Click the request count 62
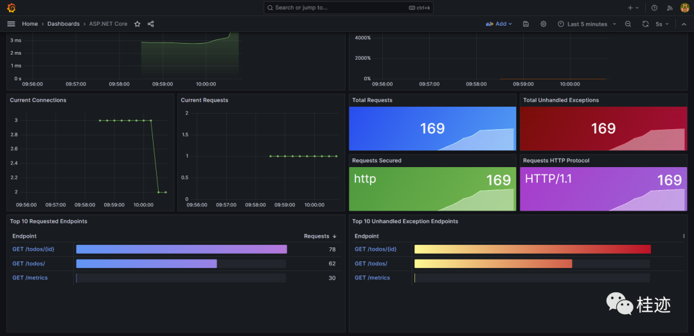The image size is (694, 336). [332, 264]
